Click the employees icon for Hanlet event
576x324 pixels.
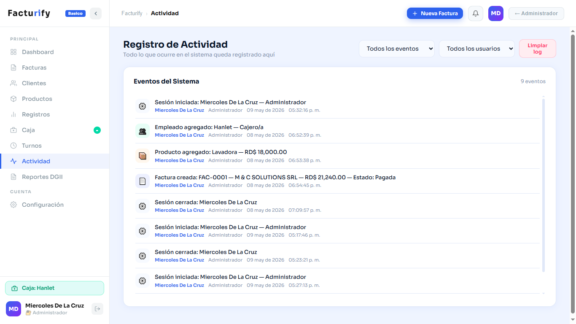pyautogui.click(x=143, y=131)
